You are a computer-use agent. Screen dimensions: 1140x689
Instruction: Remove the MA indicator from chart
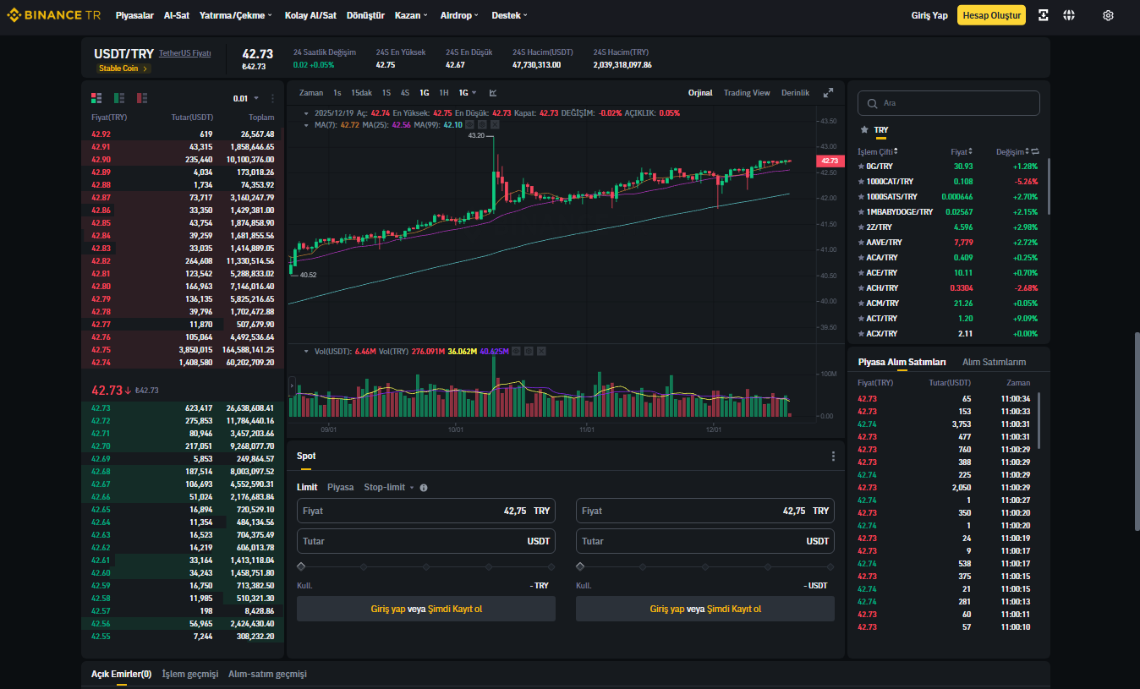click(x=495, y=124)
